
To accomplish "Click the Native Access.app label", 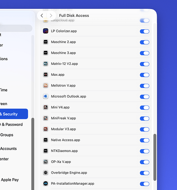I will 65,140.
